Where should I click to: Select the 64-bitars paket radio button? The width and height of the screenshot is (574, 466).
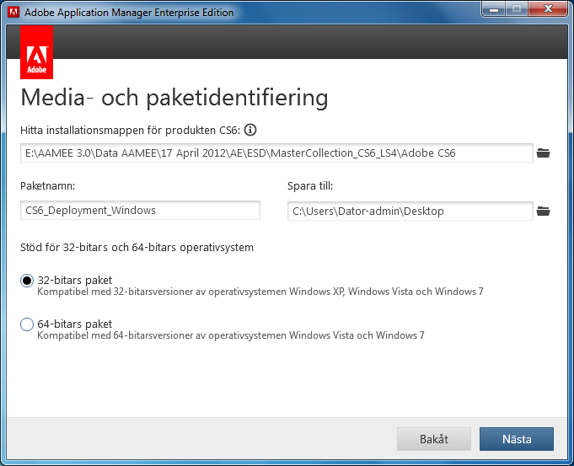click(27, 324)
